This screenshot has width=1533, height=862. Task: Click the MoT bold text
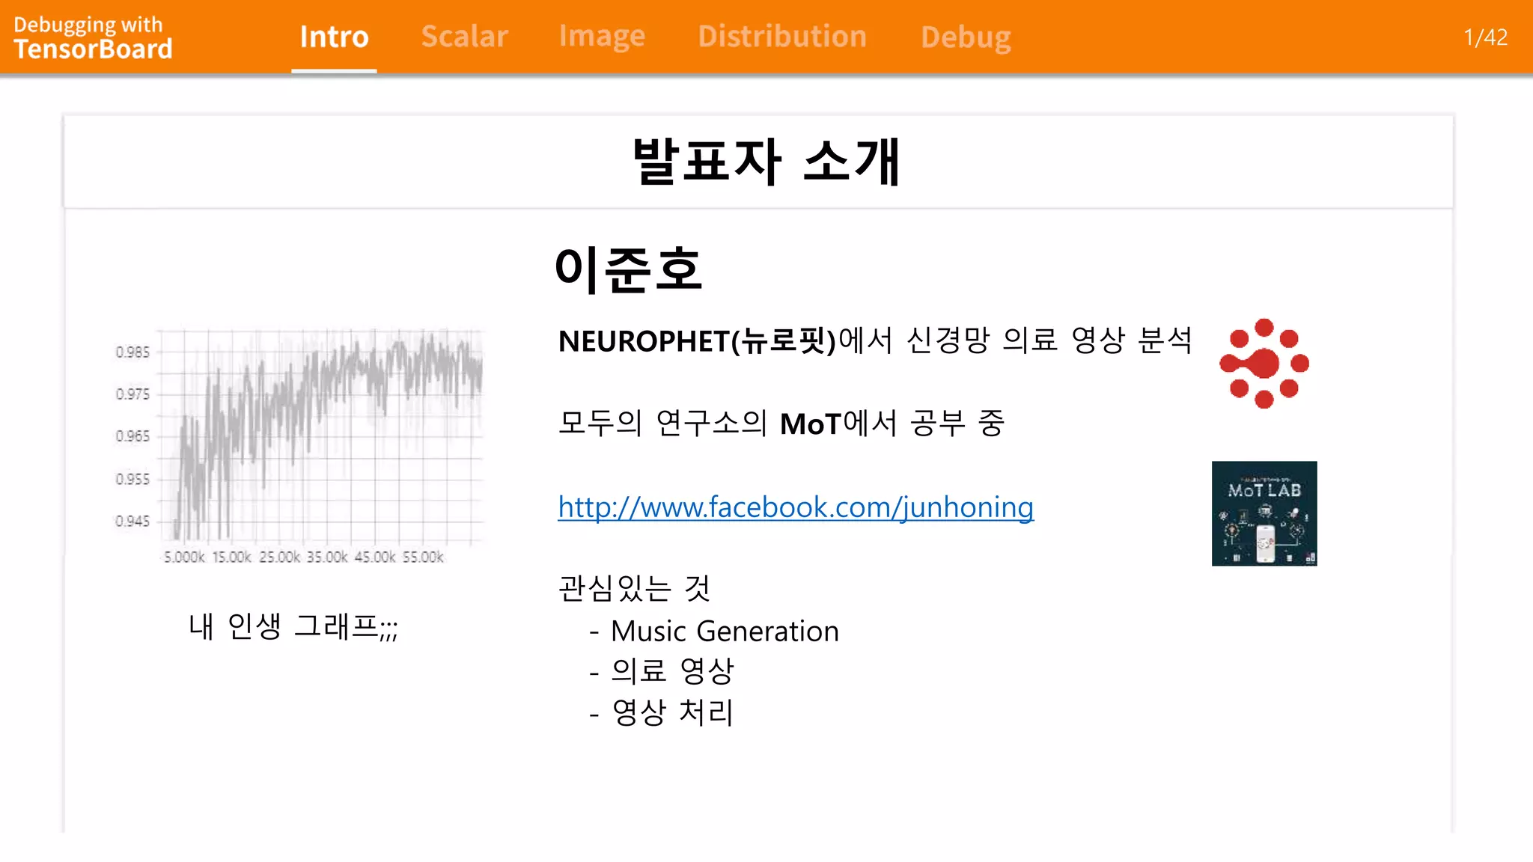tap(810, 424)
